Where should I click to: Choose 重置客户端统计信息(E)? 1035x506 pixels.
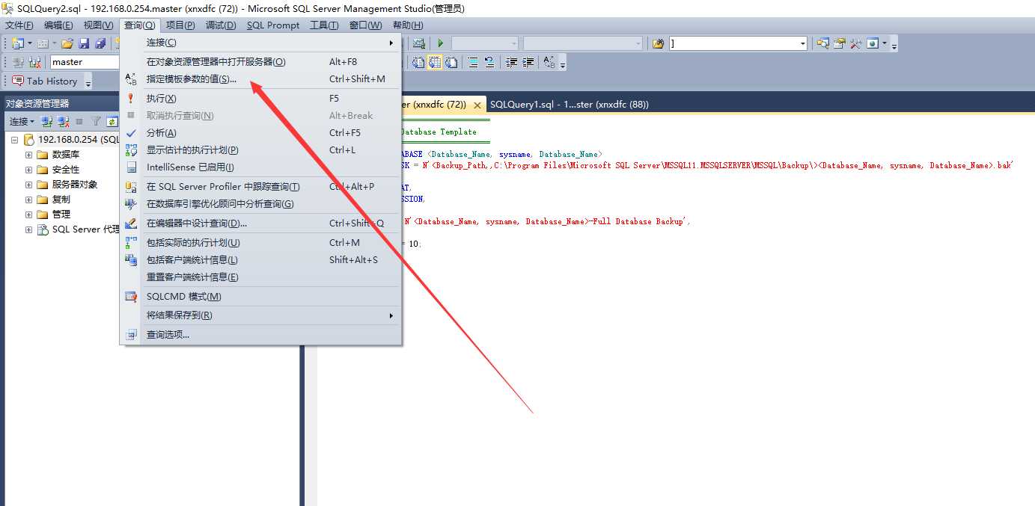tap(260, 277)
